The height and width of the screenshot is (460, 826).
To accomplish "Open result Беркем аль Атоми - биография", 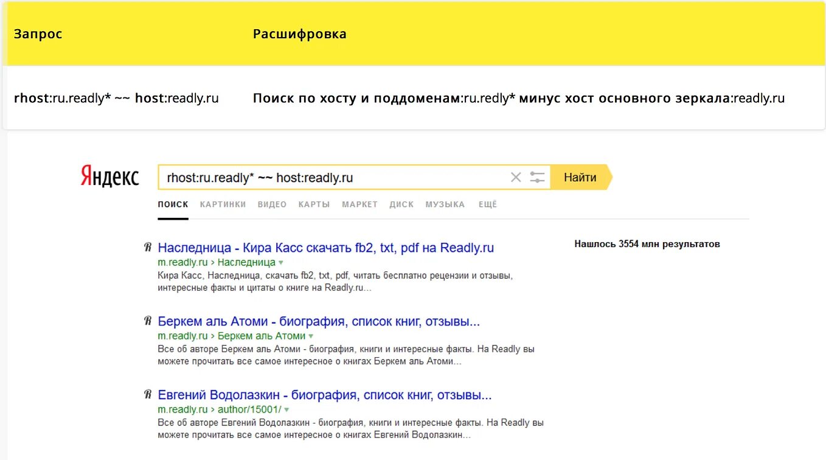I will [x=319, y=321].
